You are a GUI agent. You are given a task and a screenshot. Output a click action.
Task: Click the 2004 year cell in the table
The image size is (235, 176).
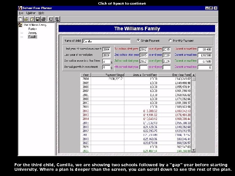pos(86,79)
